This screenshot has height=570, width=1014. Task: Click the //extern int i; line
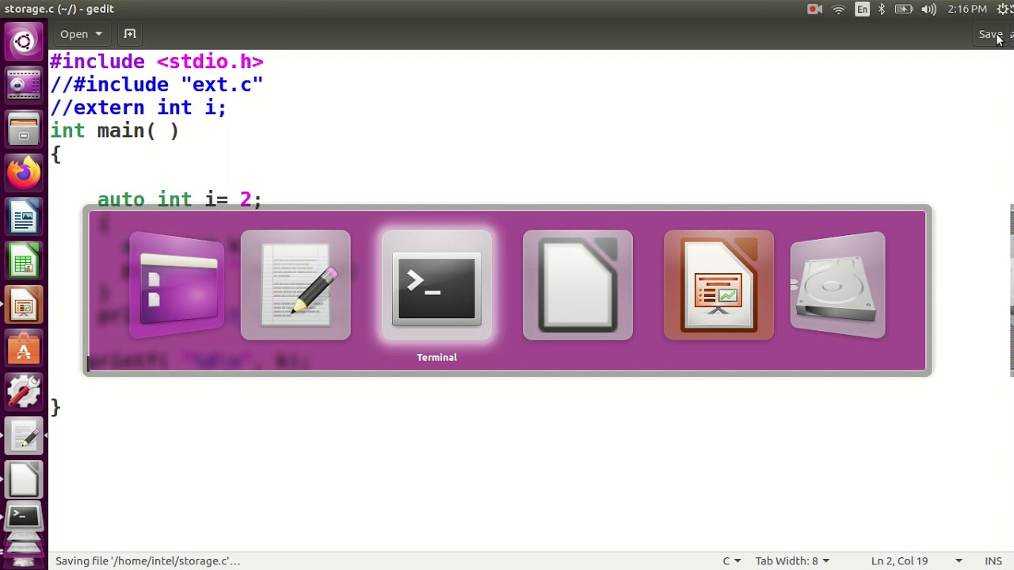pos(139,108)
